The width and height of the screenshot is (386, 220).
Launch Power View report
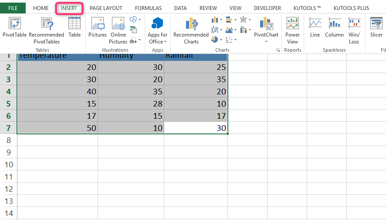point(292,30)
